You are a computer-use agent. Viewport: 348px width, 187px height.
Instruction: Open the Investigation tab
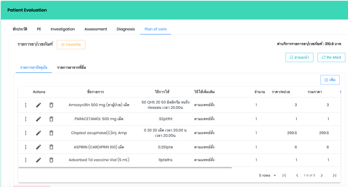[x=63, y=29]
